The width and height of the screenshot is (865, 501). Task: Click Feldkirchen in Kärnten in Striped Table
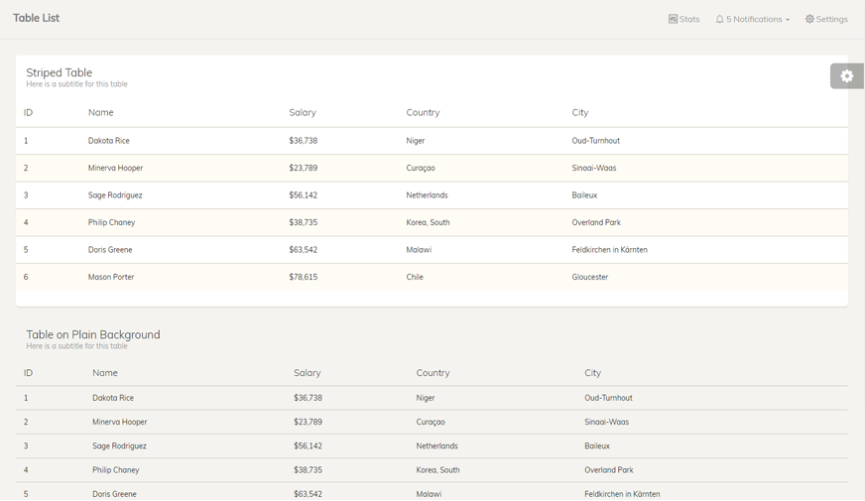point(609,250)
